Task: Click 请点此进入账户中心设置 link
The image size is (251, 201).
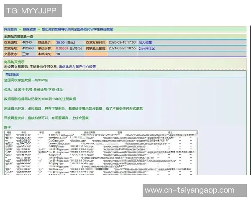Action: [x=77, y=67]
